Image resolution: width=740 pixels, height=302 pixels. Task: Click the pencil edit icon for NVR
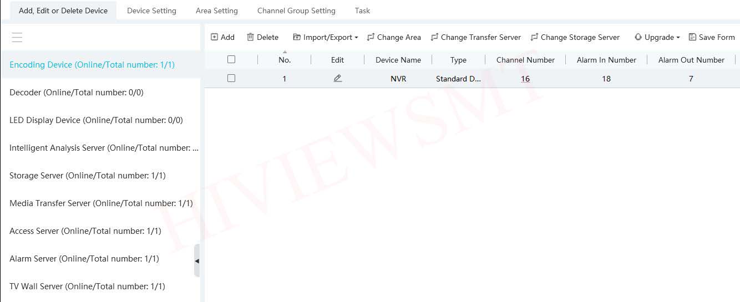[x=337, y=79]
